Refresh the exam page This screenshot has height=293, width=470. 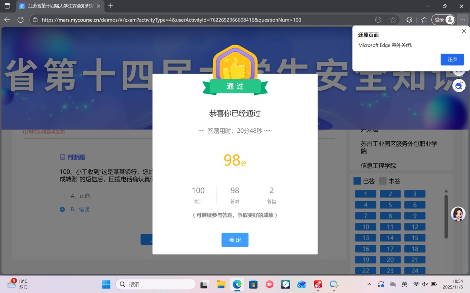[21, 20]
